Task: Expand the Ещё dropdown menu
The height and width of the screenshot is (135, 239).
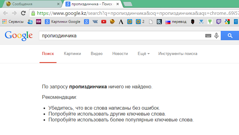Action: tap(144, 54)
